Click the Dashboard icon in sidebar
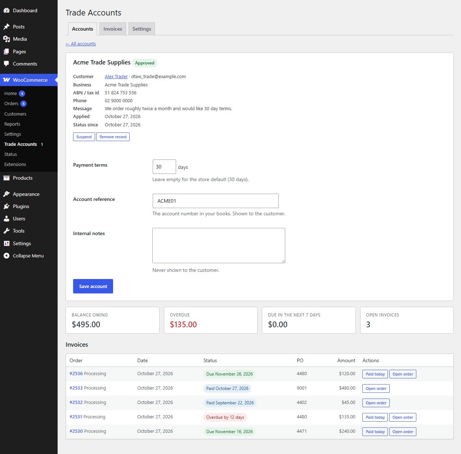 point(6,10)
